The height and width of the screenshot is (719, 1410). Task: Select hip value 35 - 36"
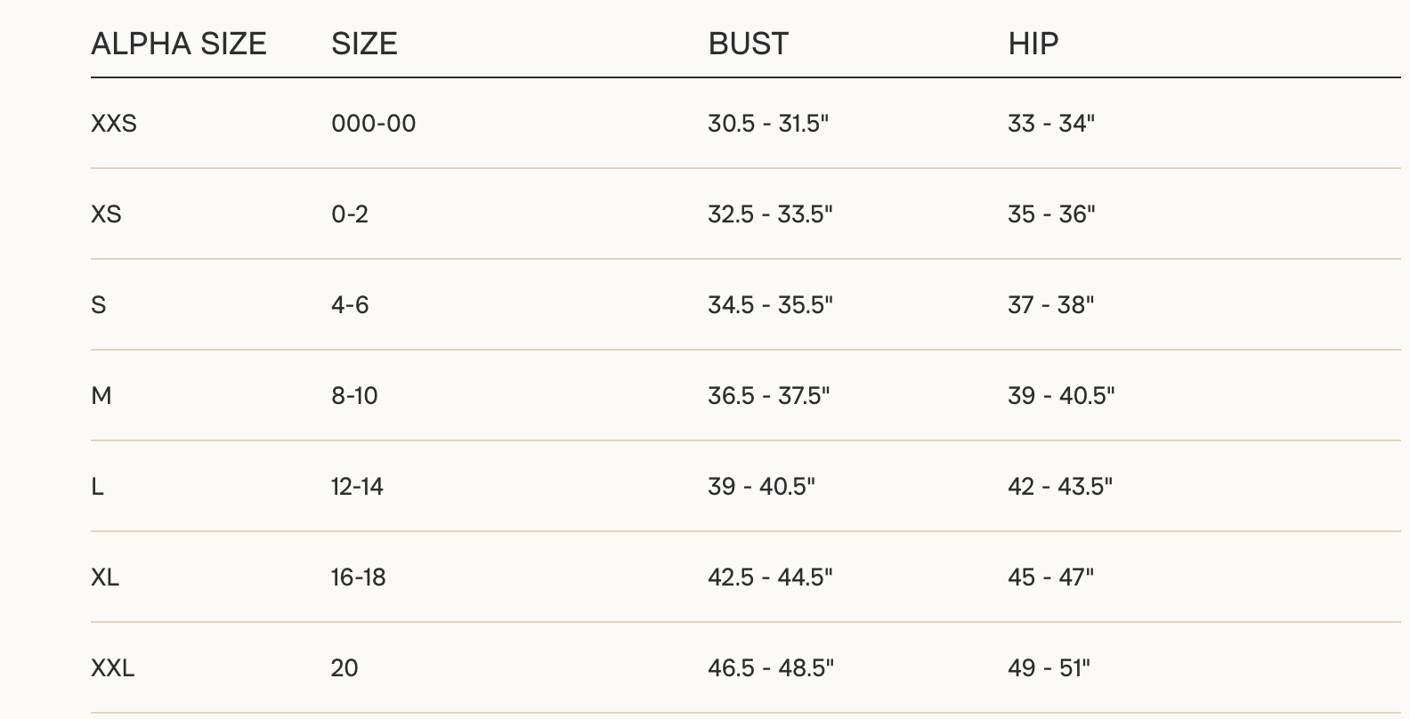pyautogui.click(x=1051, y=214)
